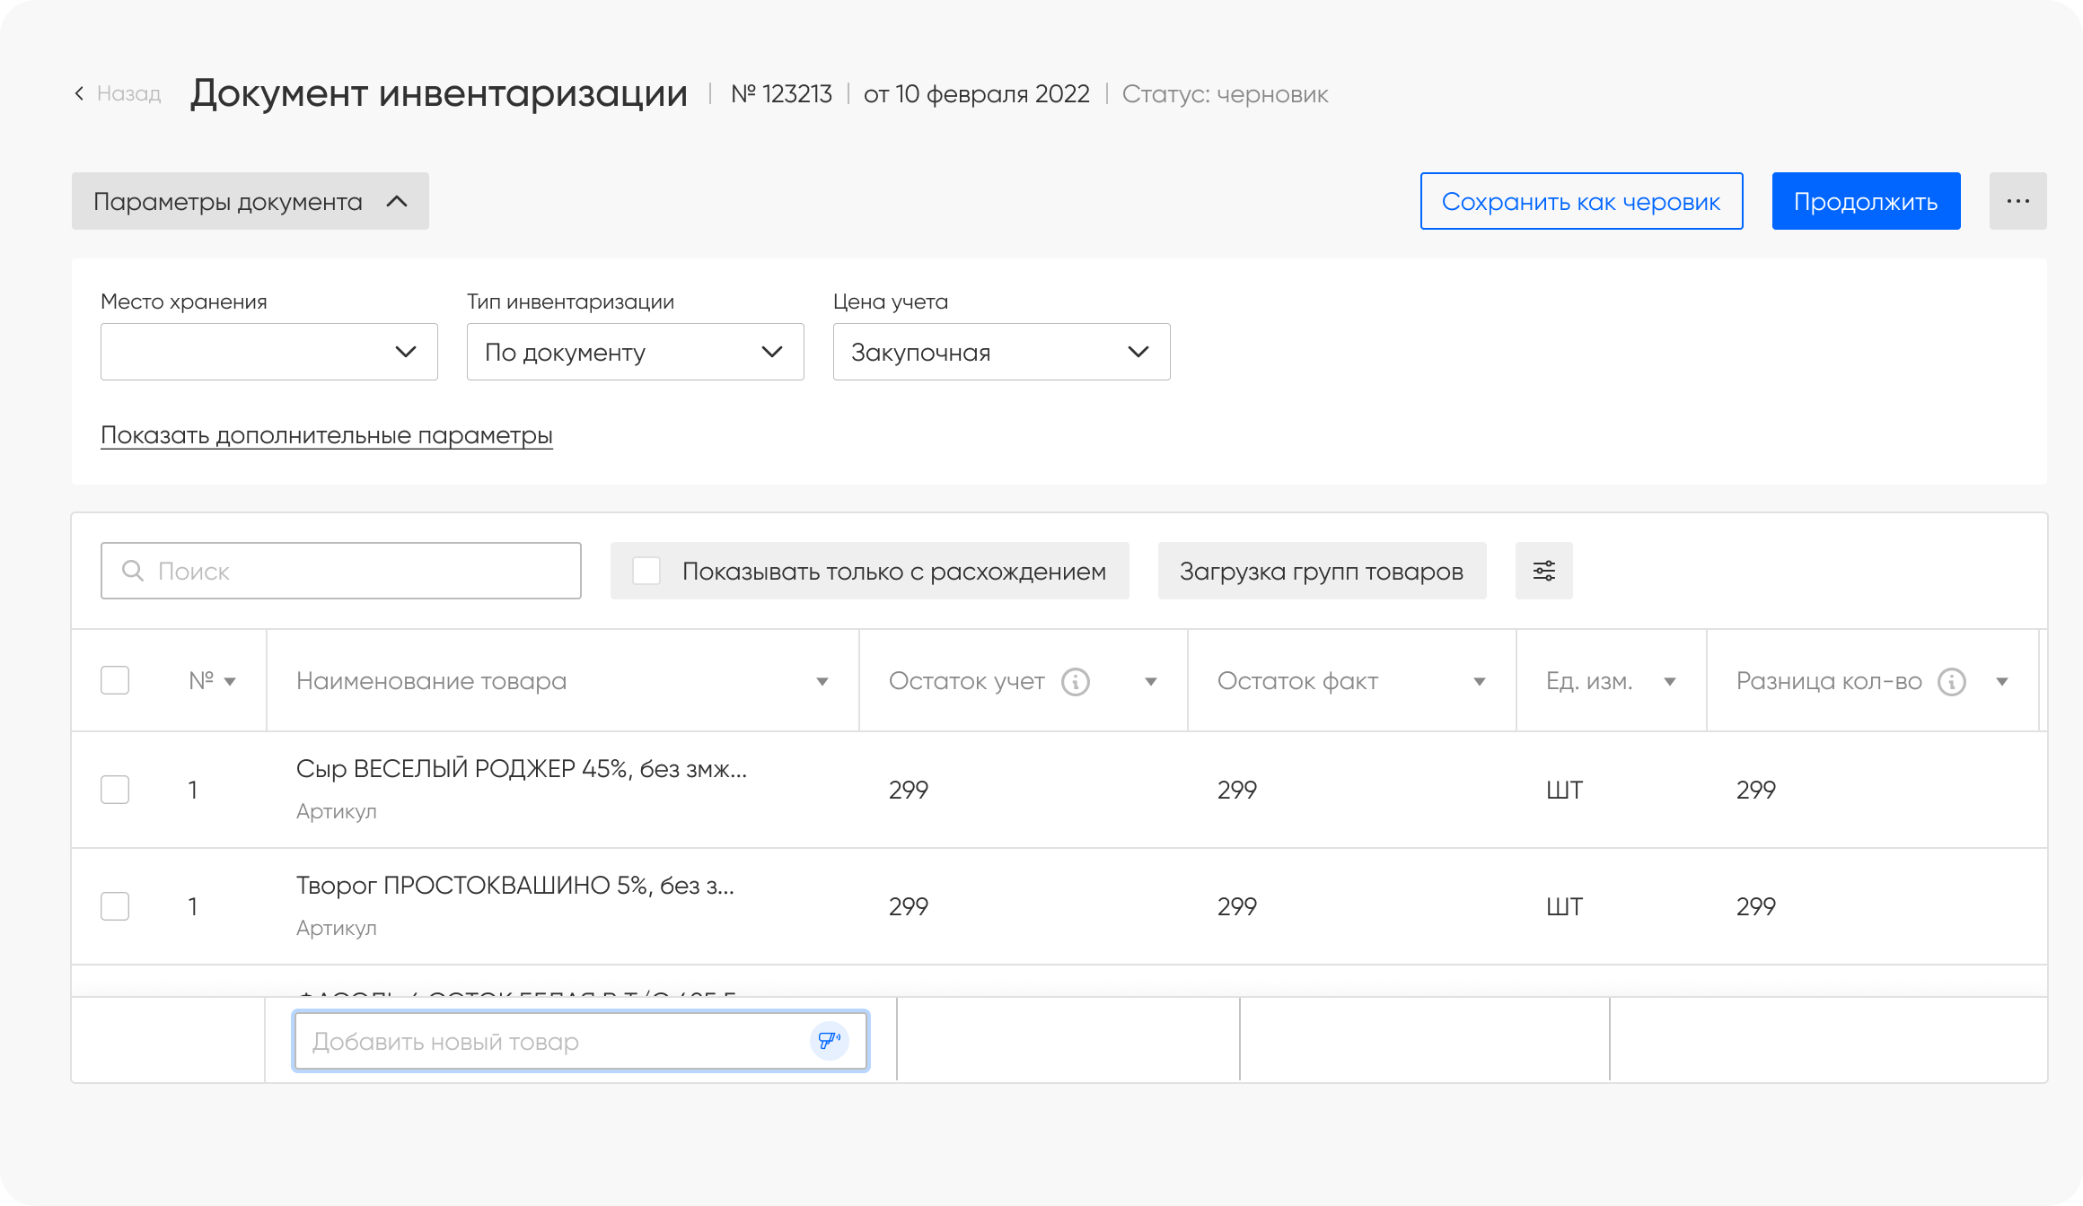The height and width of the screenshot is (1206, 2083).
Task: Toggle the select-all rows checkbox
Action: pyautogui.click(x=115, y=680)
